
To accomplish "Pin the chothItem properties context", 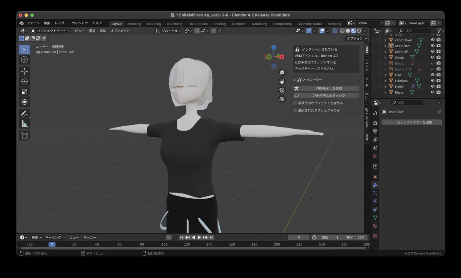I will (439, 112).
